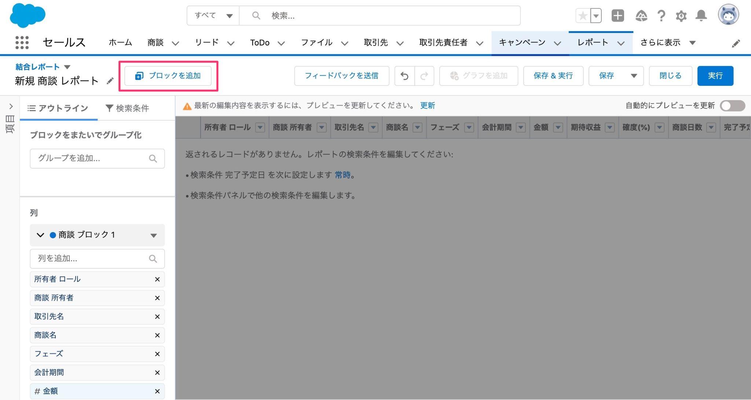Open the 取引先 navigation tab
Viewport: 751px width, 400px height.
point(375,43)
